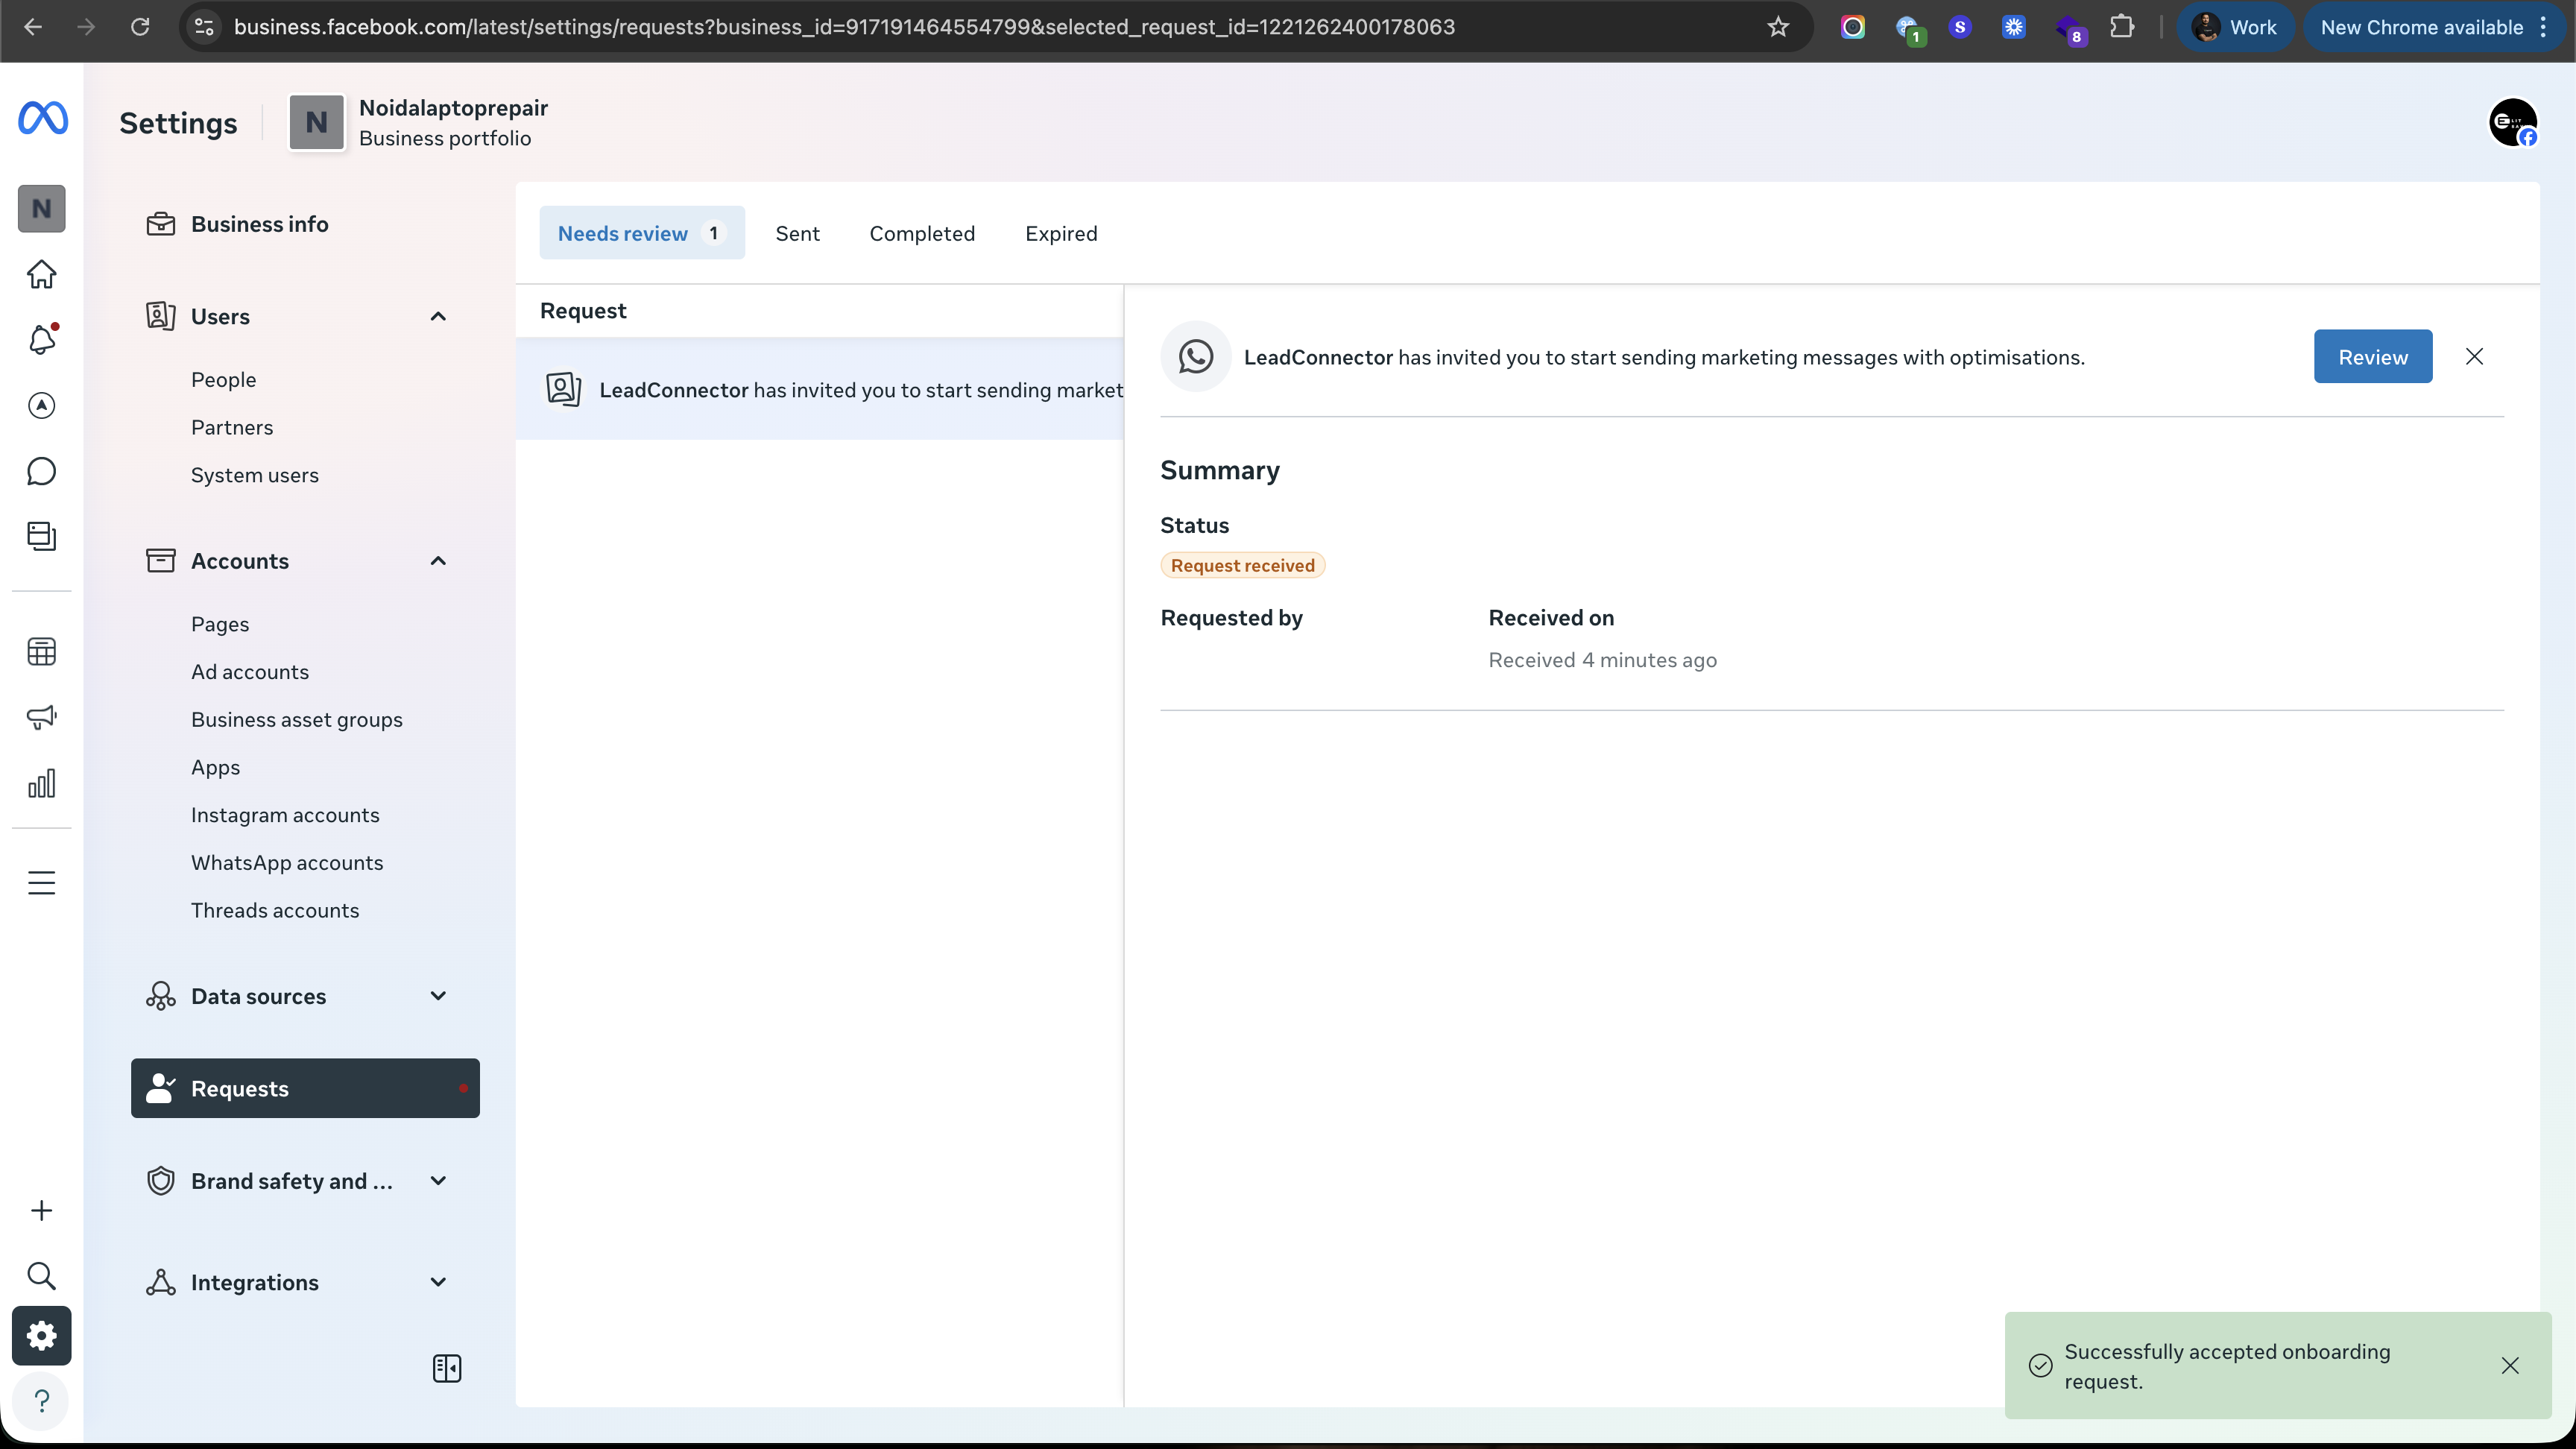Collapse the Users section

438,316
